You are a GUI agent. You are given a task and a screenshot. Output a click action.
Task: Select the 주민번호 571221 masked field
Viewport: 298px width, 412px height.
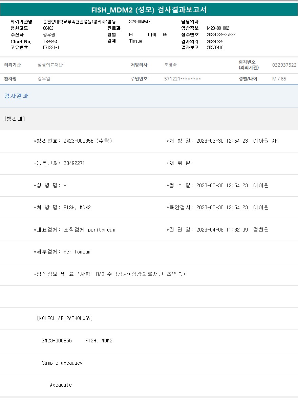pos(183,79)
